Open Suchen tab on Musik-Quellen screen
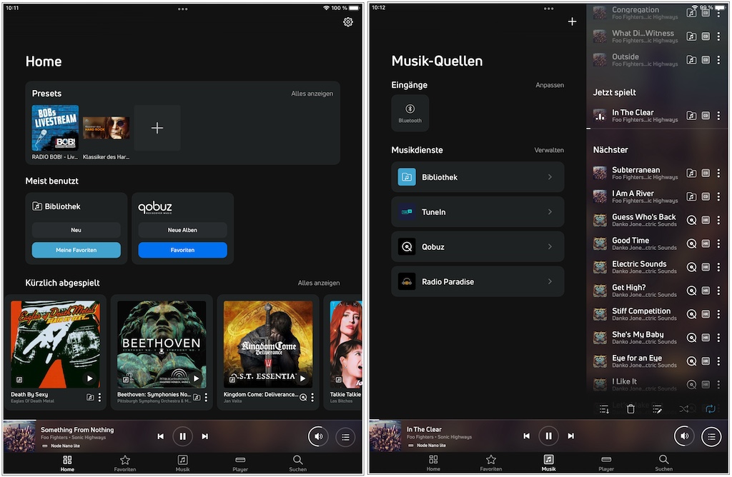Screen dimensions: 732x477 pyautogui.click(x=663, y=463)
